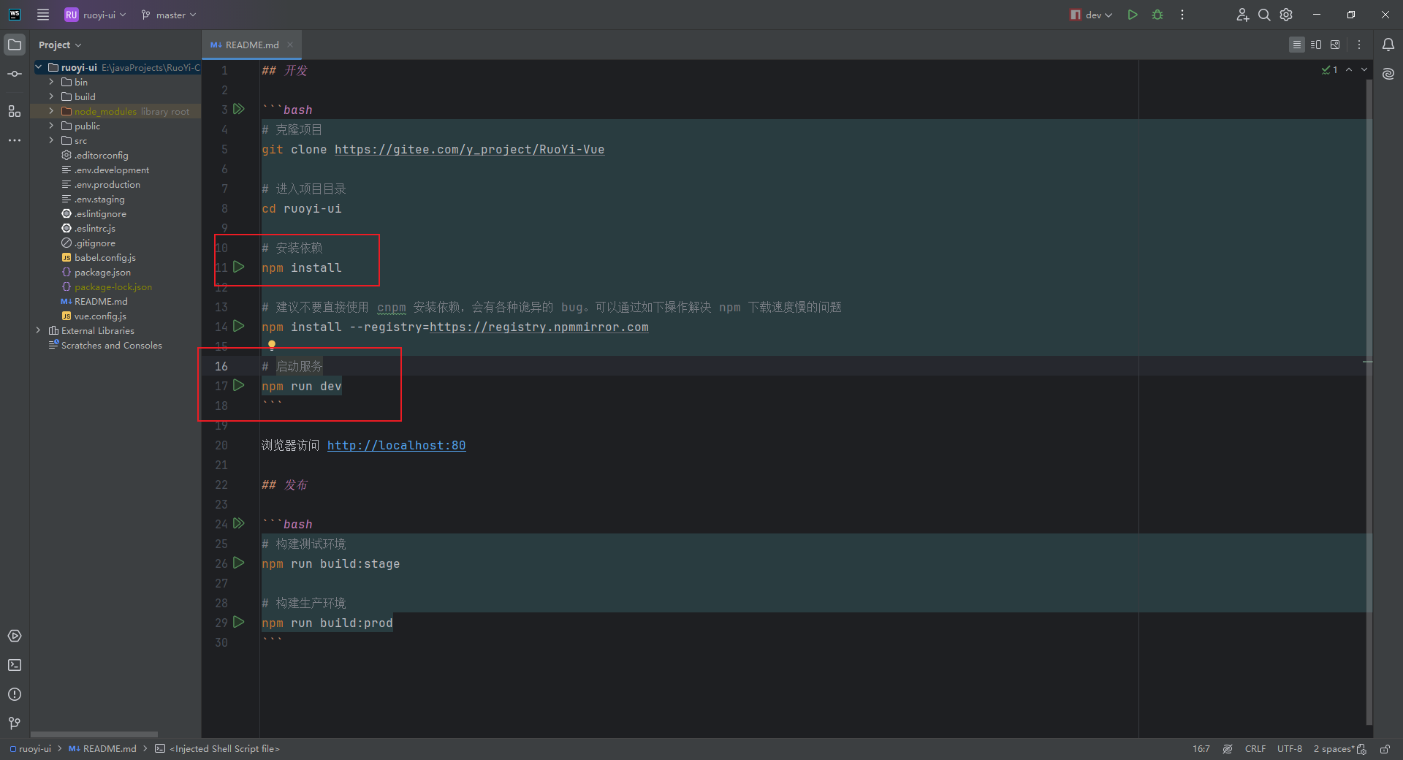The width and height of the screenshot is (1403, 760).
Task: Open IDE settings gear
Action: click(x=1286, y=15)
